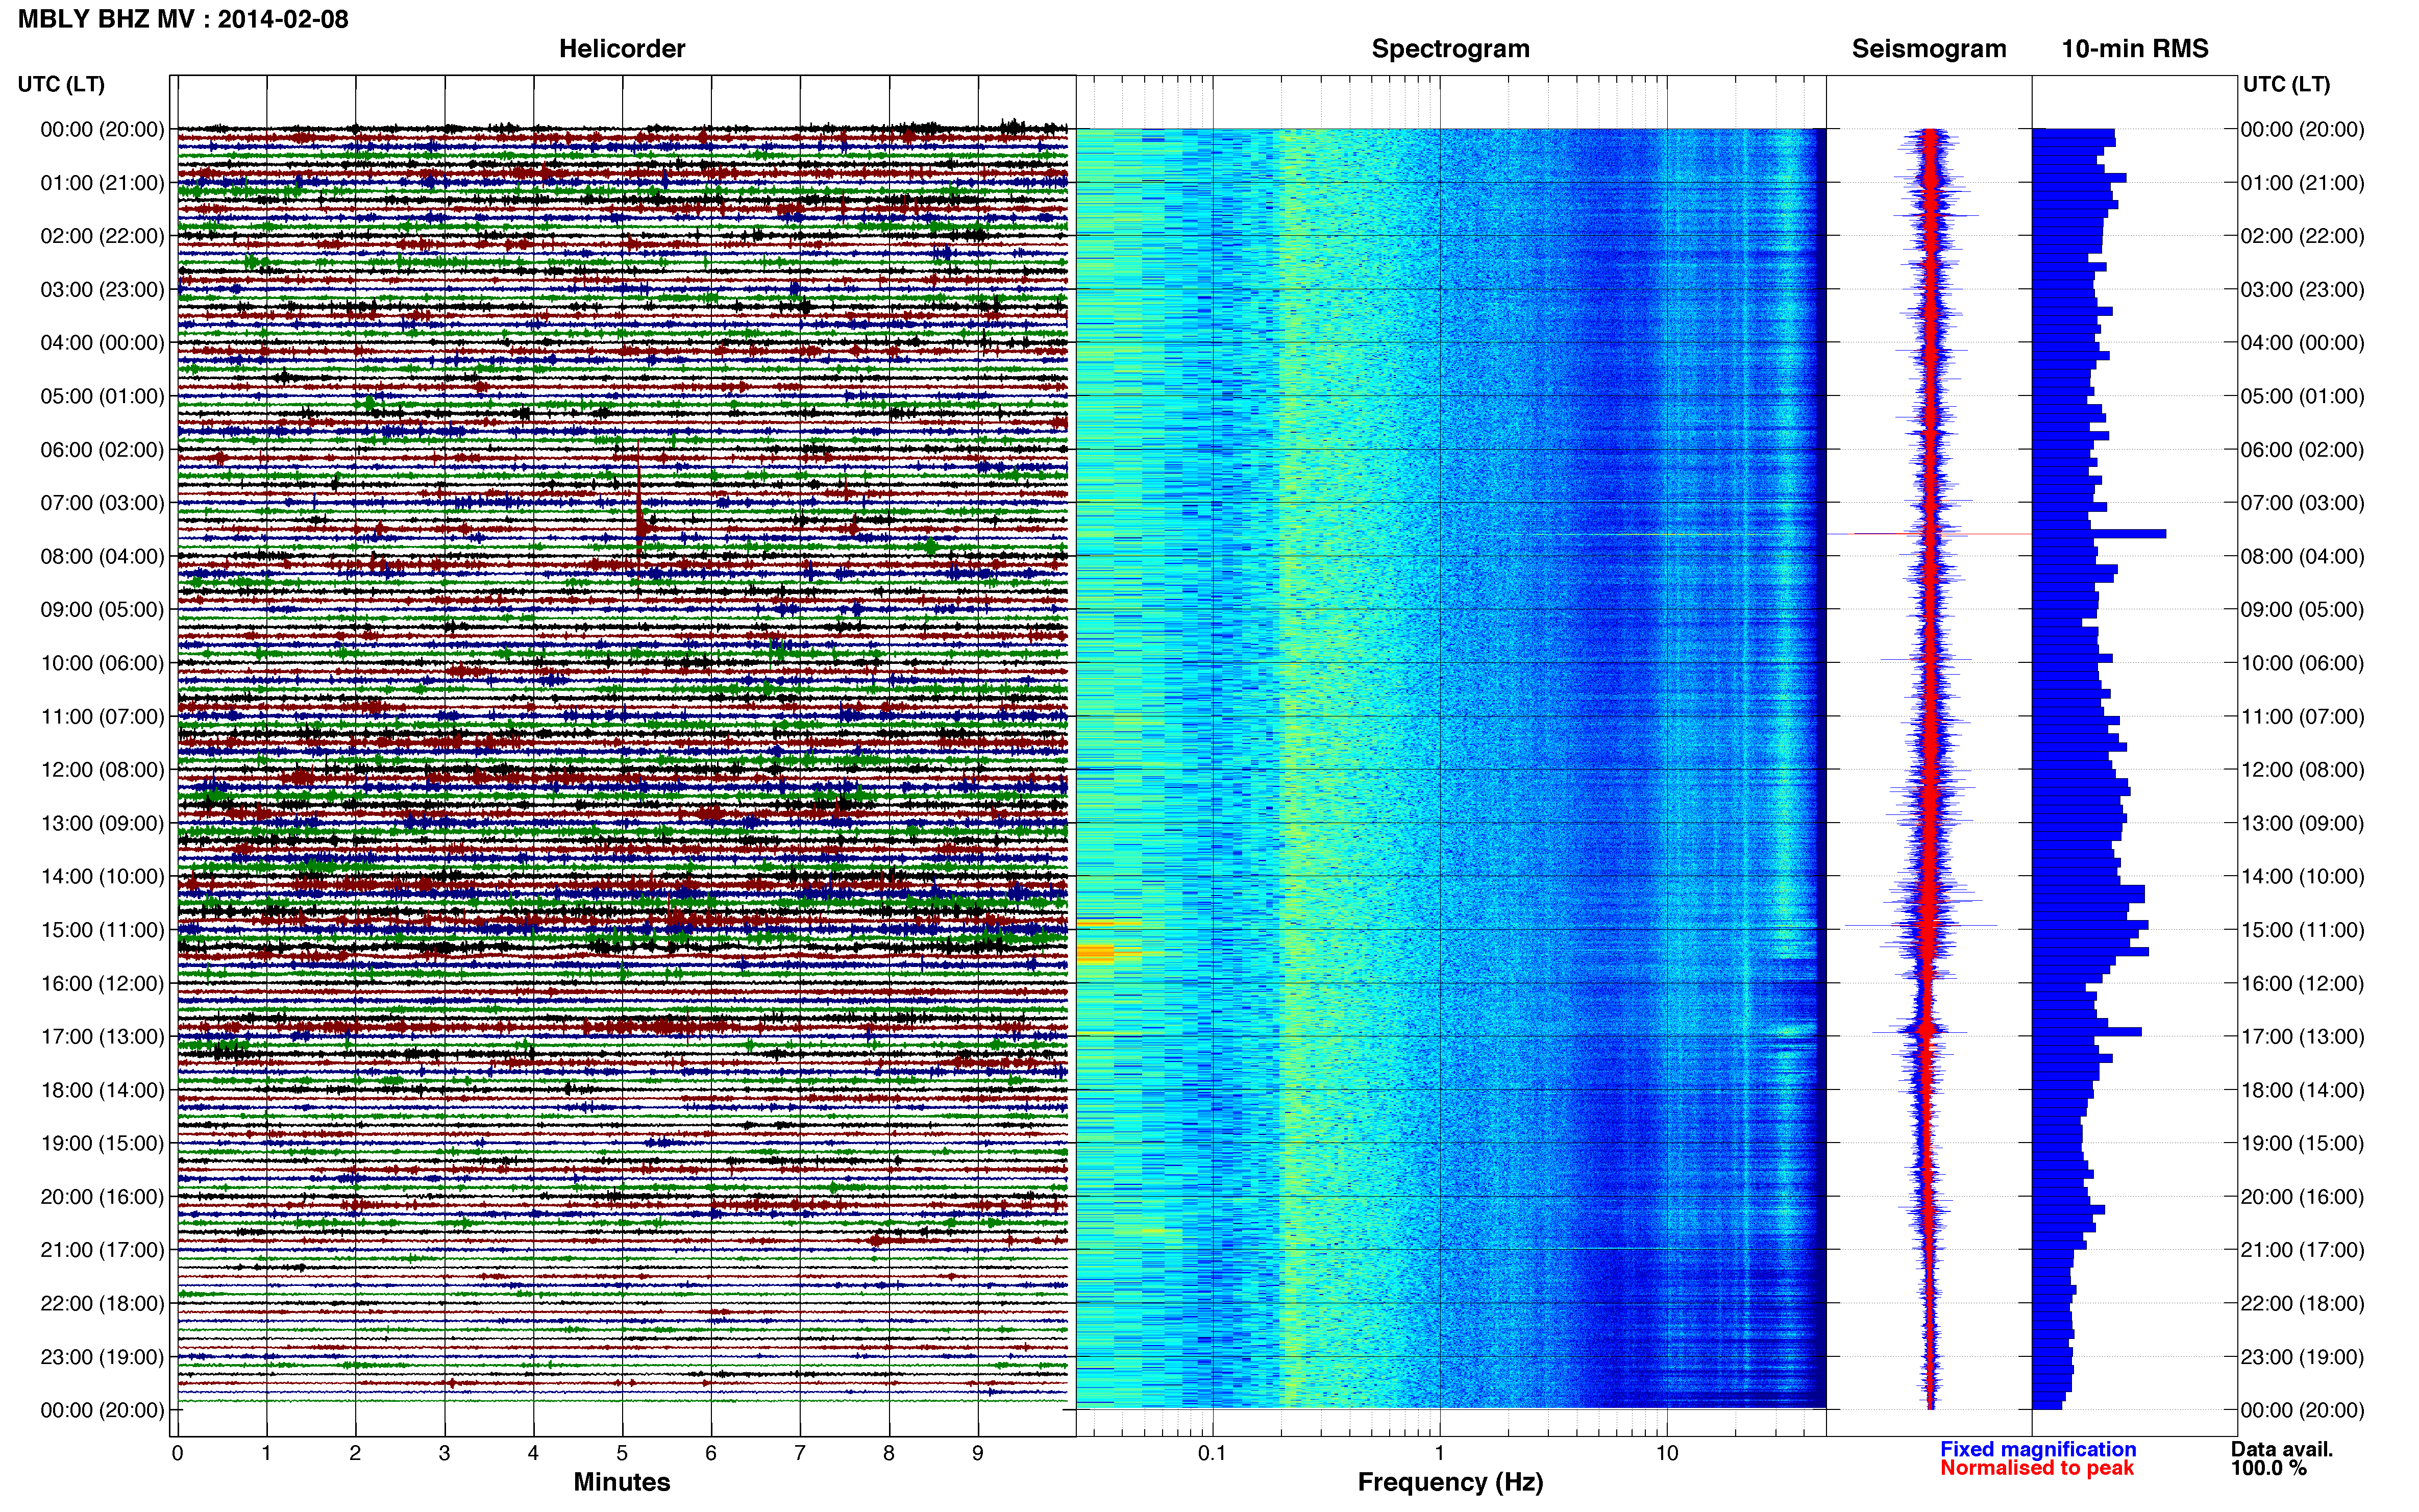Screen dimensions: 2419x1512
Task: Click the '7' tick on the Minutes axis
Action: [800, 1453]
